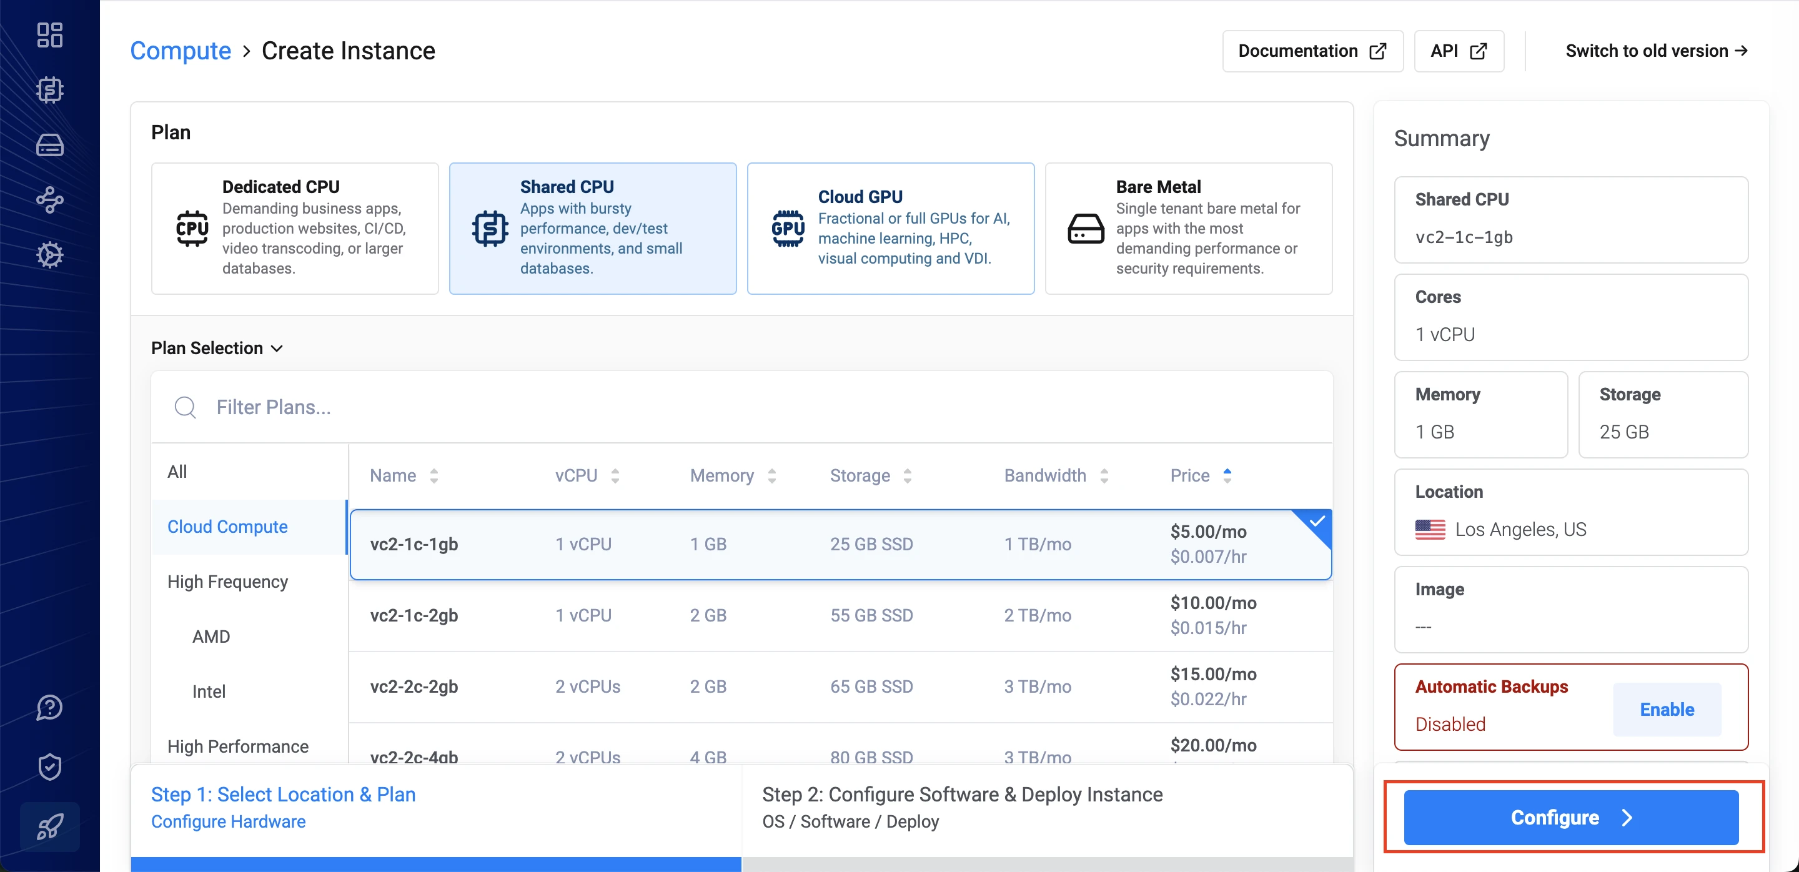Sort plans by Memory column
Viewport: 1799px width, 872px height.
click(x=733, y=475)
